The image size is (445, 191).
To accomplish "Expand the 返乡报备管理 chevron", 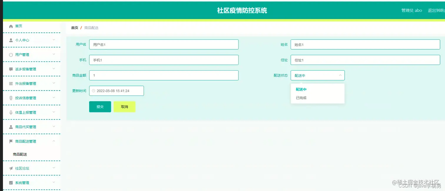I will coord(54,69).
